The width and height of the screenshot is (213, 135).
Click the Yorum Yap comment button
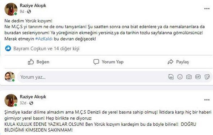coord(108,62)
